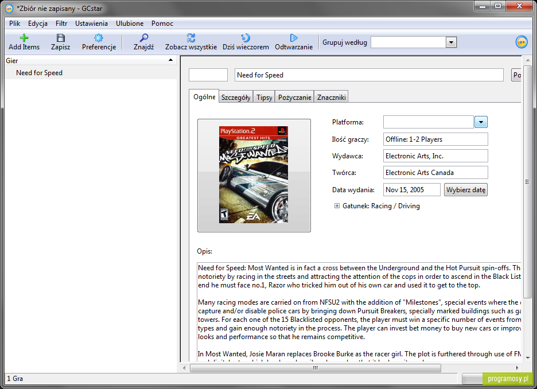Open the Ulubione menu
Viewport: 537px width, 389px height.
tap(130, 24)
